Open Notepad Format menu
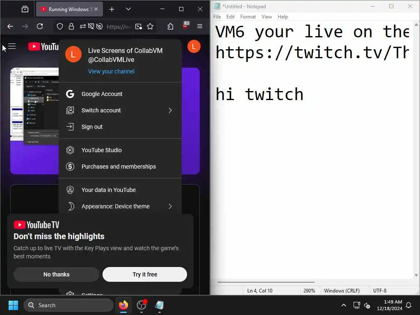Image resolution: width=420 pixels, height=315 pixels. click(x=248, y=16)
